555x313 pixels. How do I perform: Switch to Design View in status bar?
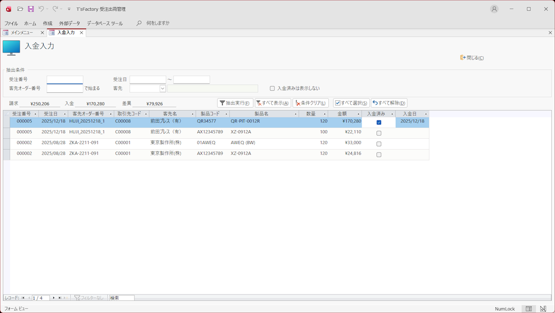(x=543, y=309)
